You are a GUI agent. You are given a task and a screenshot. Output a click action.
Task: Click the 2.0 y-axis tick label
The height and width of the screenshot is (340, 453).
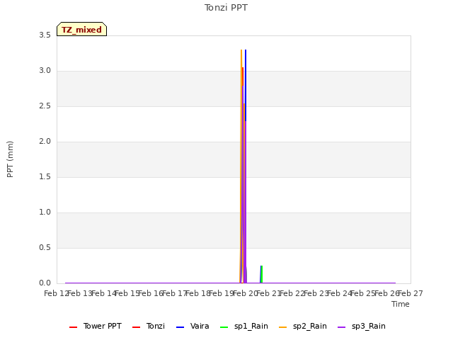45,142
